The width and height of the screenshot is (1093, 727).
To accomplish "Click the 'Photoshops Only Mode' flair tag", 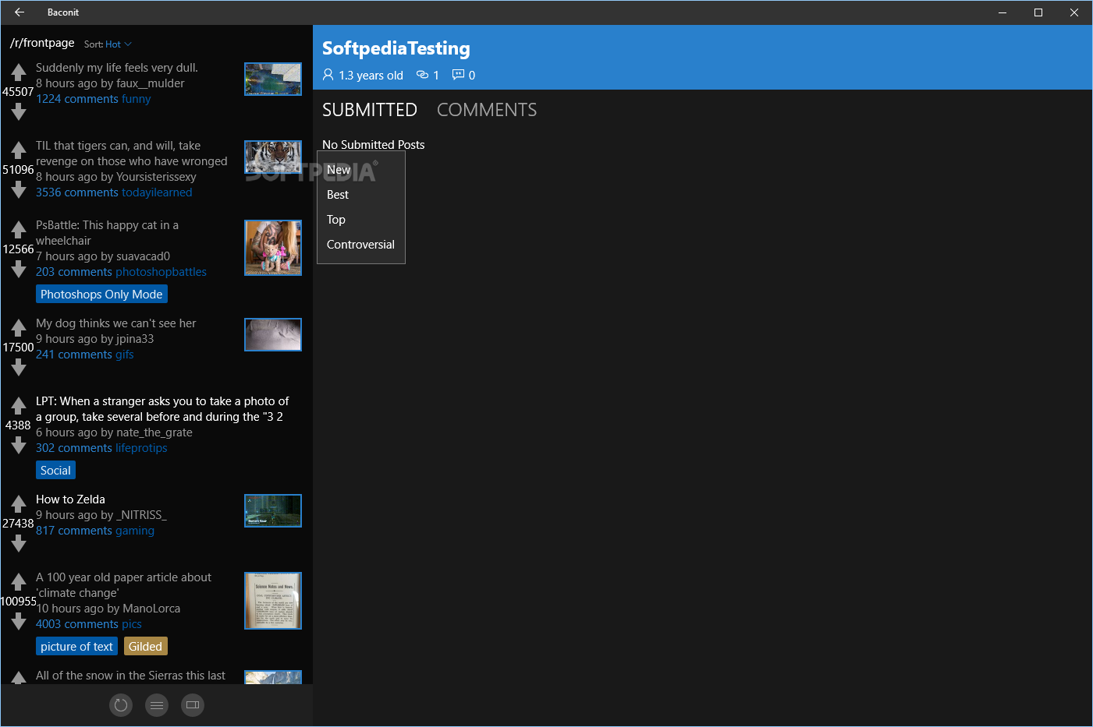I will tap(101, 295).
